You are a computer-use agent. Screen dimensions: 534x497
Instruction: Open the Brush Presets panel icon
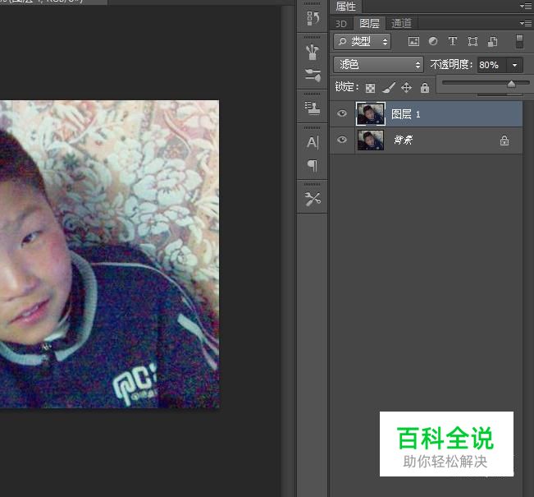313,53
